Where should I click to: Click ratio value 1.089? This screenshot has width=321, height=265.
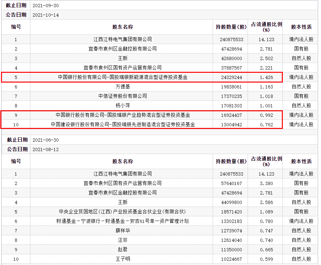pyautogui.click(x=266, y=212)
